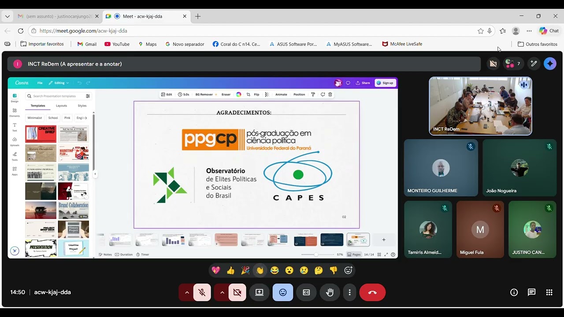The image size is (564, 317).
Task: Leave the call with the red hang-up button
Action: click(372, 292)
